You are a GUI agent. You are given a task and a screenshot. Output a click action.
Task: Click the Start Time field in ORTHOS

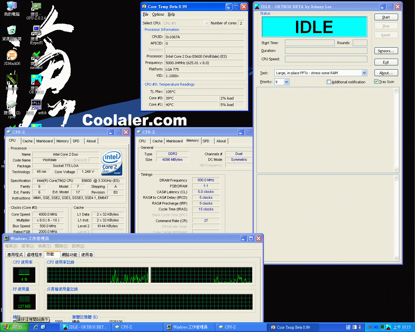[310, 43]
